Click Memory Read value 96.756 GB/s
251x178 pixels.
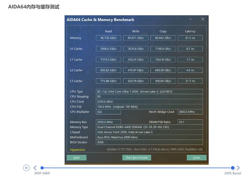coord(108,38)
